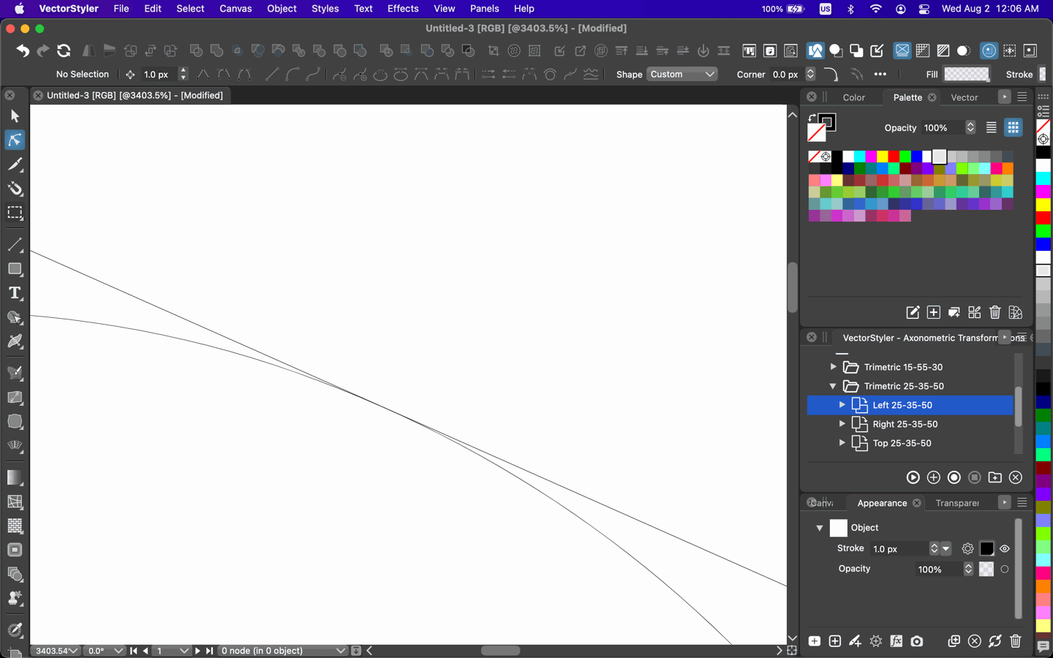Image resolution: width=1053 pixels, height=658 pixels.
Task: Expand the Trimetric 15-55-30 folder
Action: (x=833, y=367)
